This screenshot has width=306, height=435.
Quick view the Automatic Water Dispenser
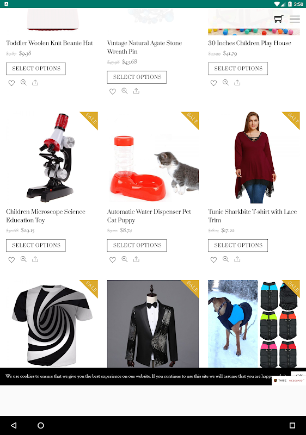tap(125, 259)
